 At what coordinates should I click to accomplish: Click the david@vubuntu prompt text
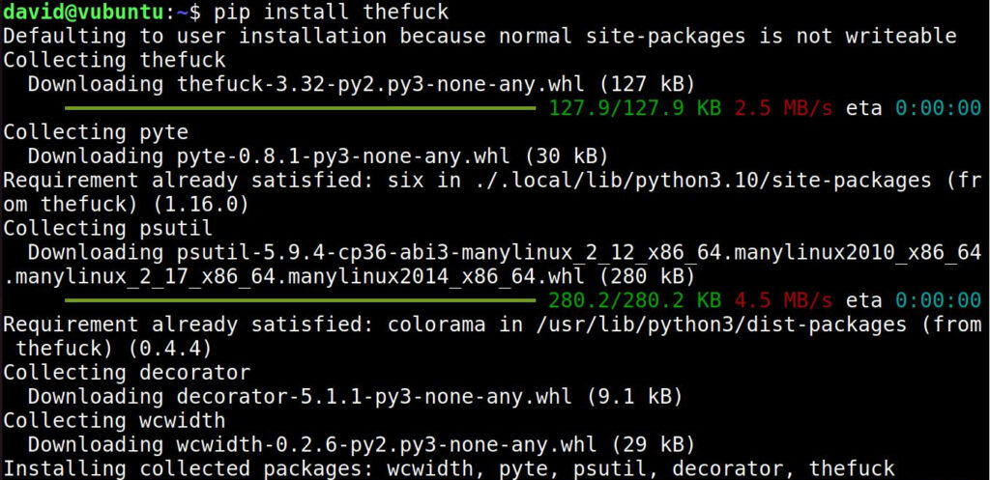pyautogui.click(x=88, y=12)
